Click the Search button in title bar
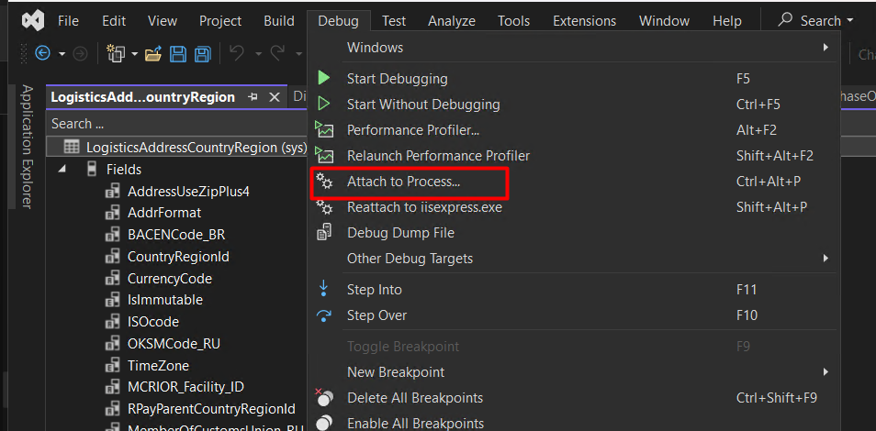Image resolution: width=876 pixels, height=431 pixels. point(815,20)
